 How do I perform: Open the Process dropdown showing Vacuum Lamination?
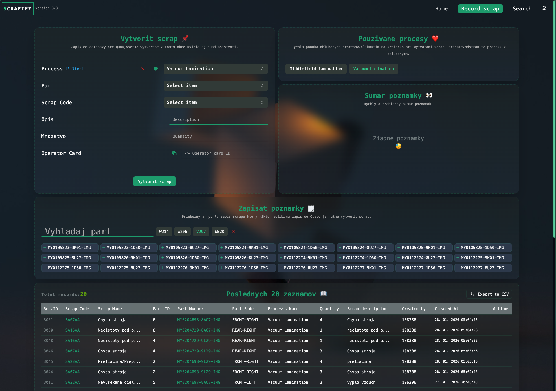[216, 69]
